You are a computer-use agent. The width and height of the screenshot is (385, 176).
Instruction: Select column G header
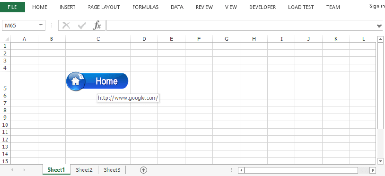227,39
